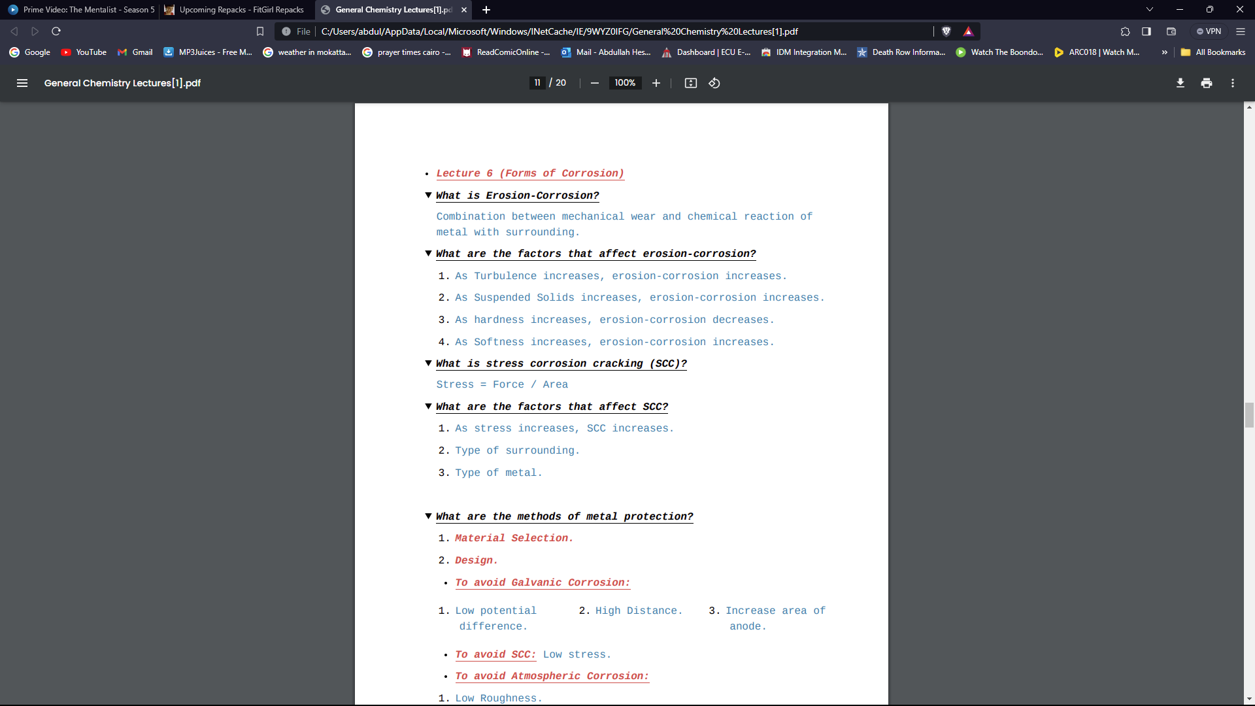Open the PDF sidebar hamburger menu
The width and height of the screenshot is (1255, 706).
pos(22,83)
